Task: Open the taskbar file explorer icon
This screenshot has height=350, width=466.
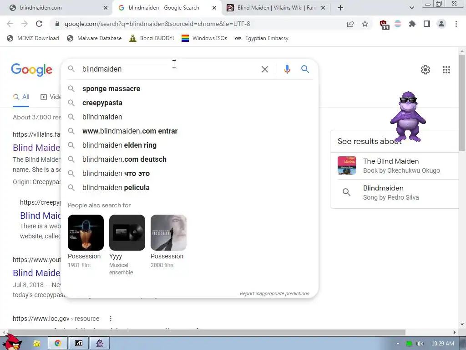Action: [x=36, y=344]
